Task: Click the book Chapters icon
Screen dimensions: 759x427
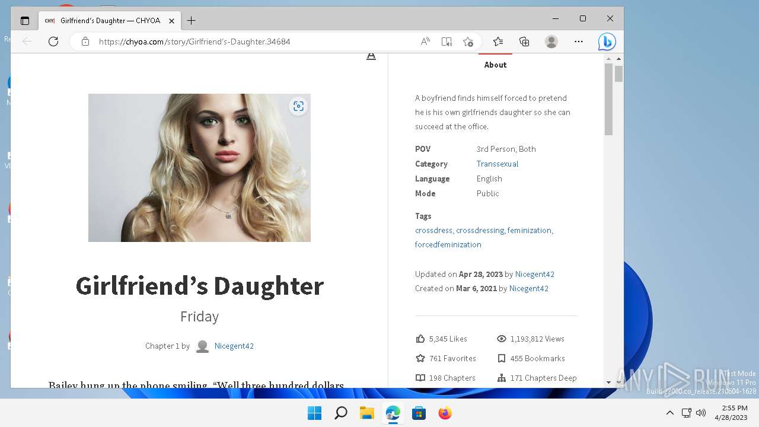Action: (420, 378)
